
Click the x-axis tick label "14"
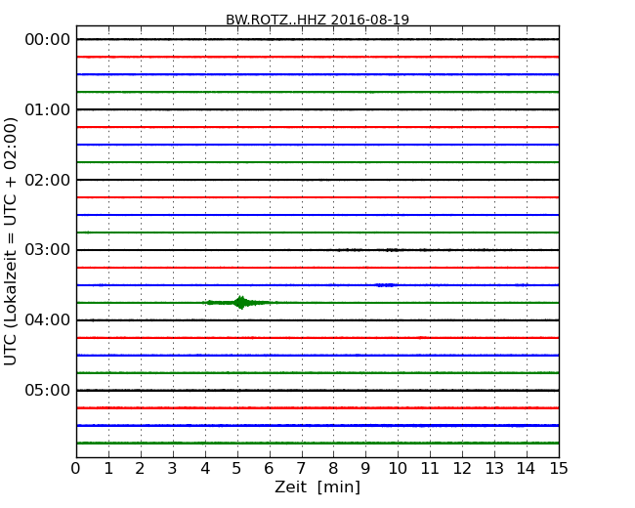pyautogui.click(x=527, y=469)
